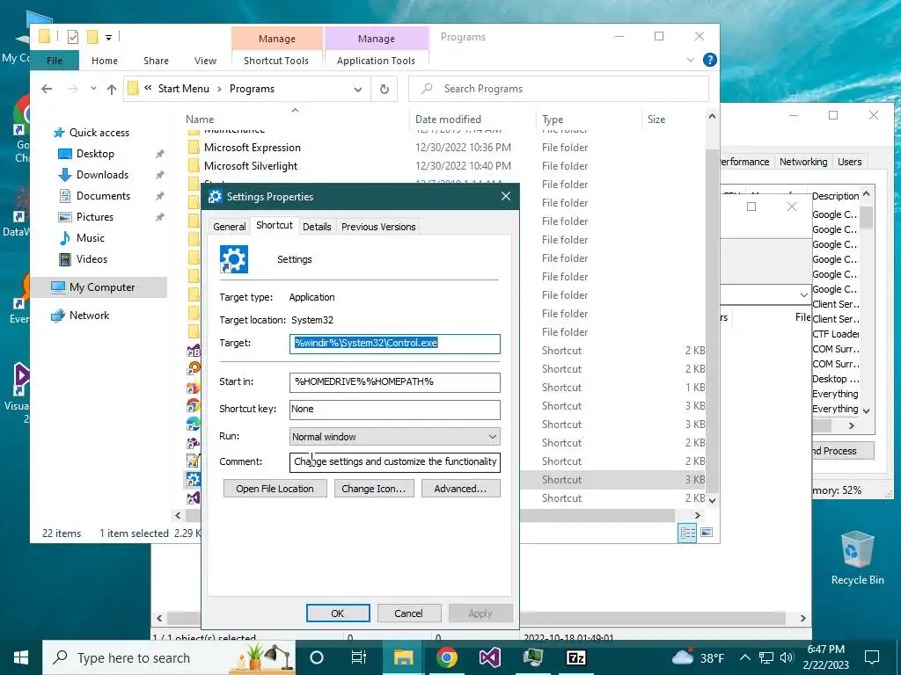Select the Shortcut Tools ribbon tab
The width and height of the screenshot is (901, 675).
[x=276, y=61]
